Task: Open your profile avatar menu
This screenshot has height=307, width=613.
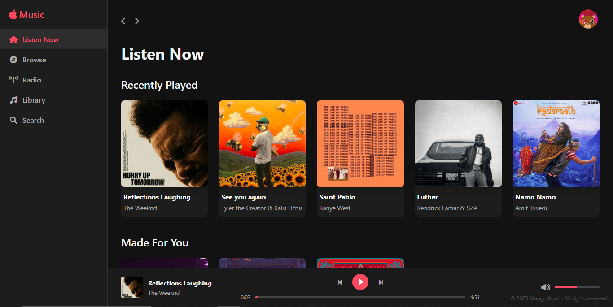Action: point(588,19)
